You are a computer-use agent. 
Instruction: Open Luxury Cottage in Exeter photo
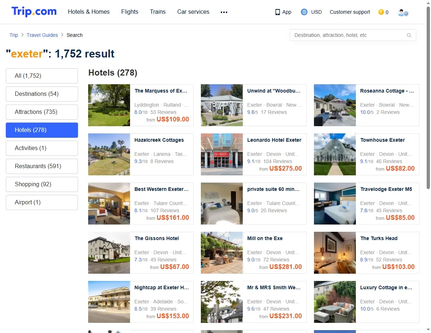click(335, 302)
